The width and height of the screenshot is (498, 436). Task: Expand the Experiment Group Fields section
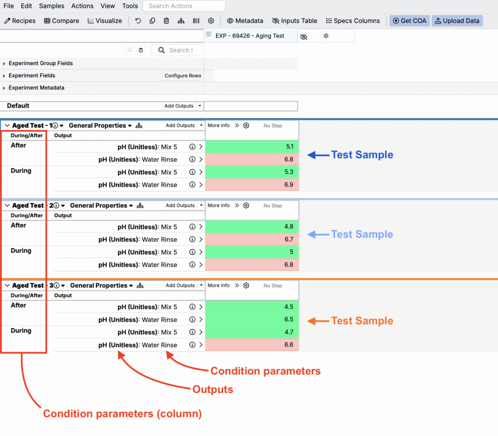coord(4,64)
